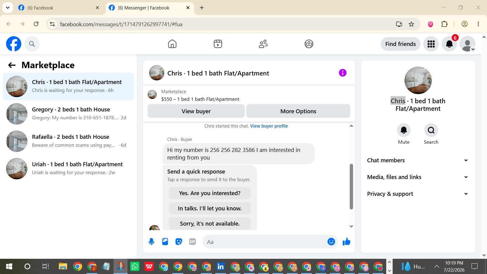Open the account profile avatar menu
Viewport: 487px width, 274px height.
point(468,44)
